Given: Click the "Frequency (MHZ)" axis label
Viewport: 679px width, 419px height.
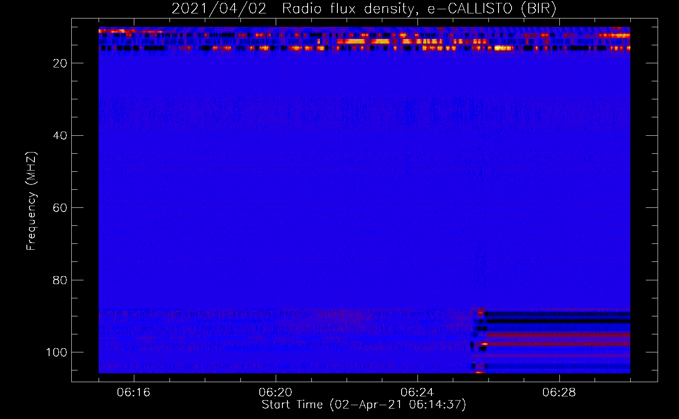Looking at the screenshot, I should click(x=31, y=201).
